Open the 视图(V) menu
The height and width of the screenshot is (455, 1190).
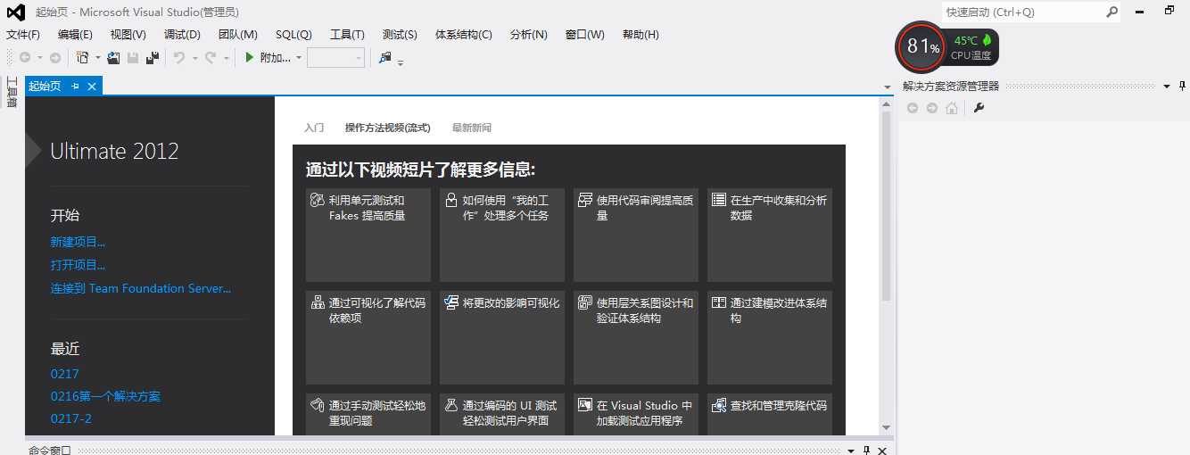(128, 35)
